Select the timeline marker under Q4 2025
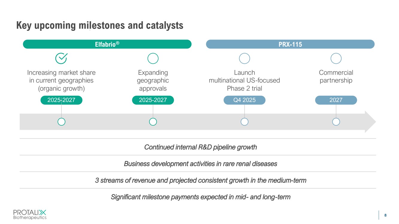 (245, 122)
